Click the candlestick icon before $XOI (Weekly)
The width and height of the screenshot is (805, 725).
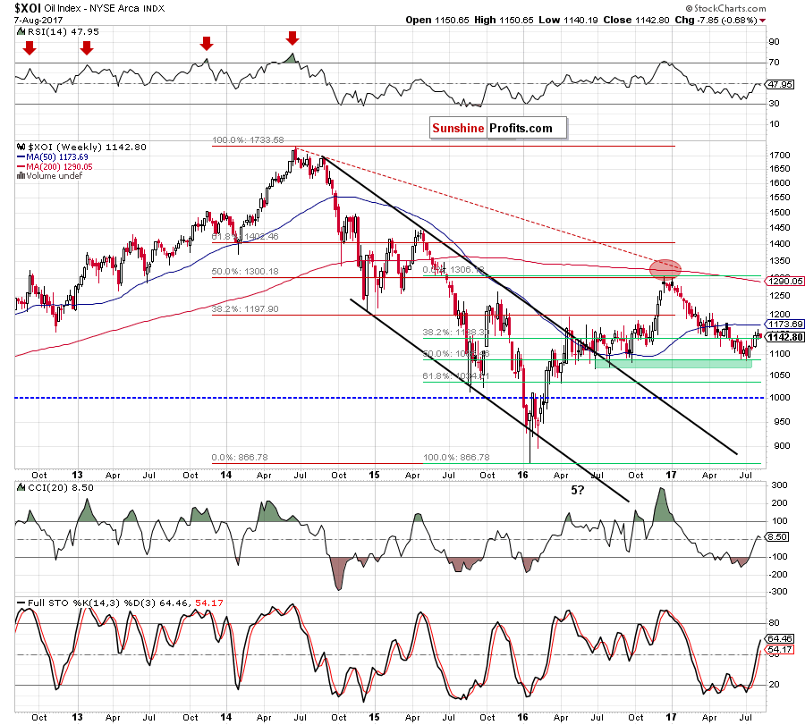pyautogui.click(x=21, y=147)
